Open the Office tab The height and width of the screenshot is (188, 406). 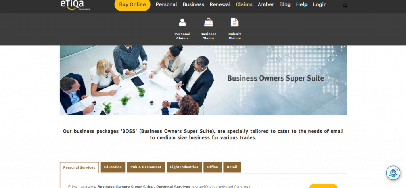213,167
